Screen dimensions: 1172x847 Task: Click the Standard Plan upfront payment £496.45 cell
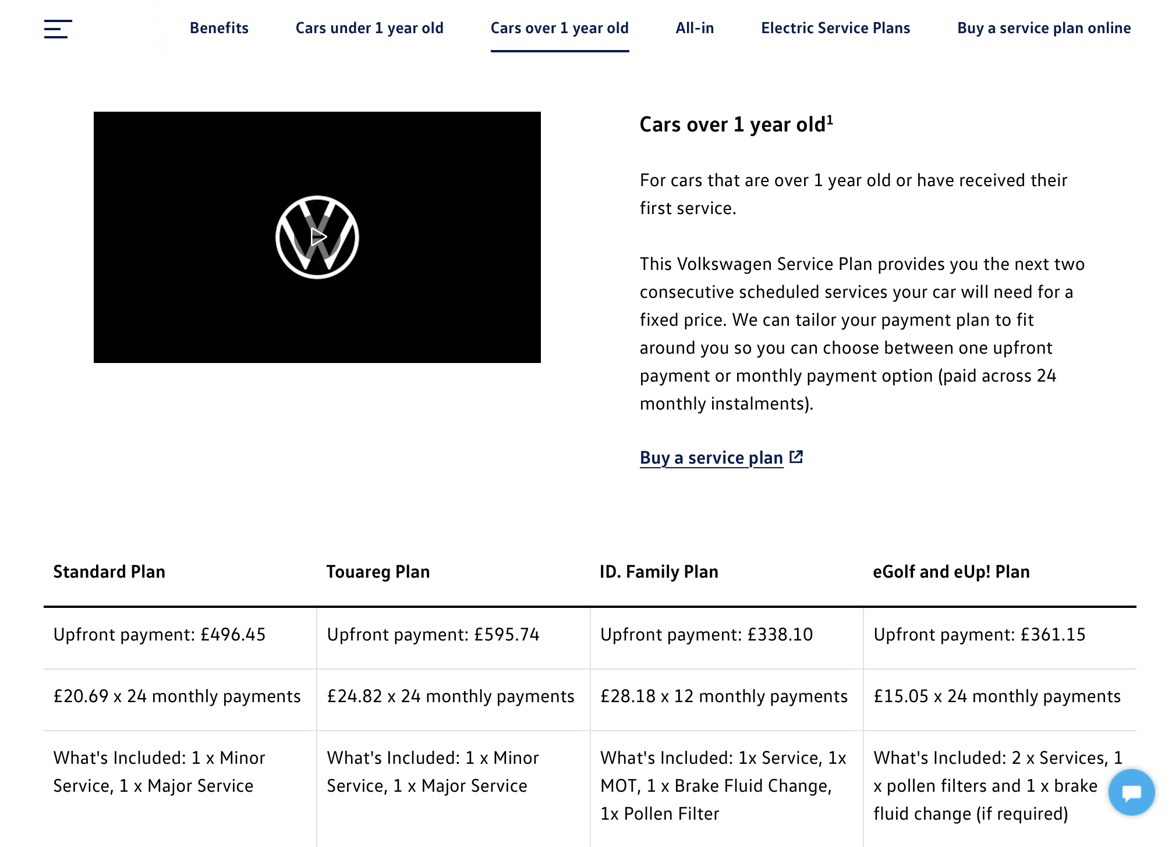pyautogui.click(x=180, y=638)
